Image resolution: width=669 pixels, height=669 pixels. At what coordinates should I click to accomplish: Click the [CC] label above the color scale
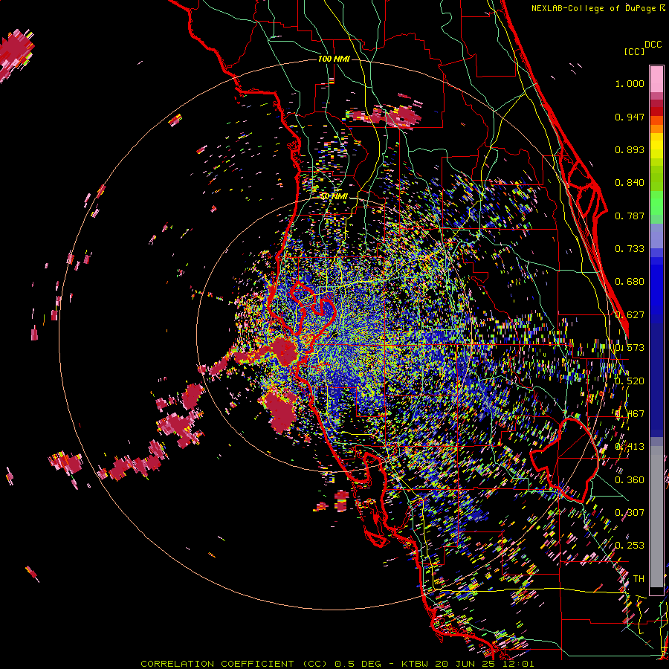pyautogui.click(x=634, y=51)
